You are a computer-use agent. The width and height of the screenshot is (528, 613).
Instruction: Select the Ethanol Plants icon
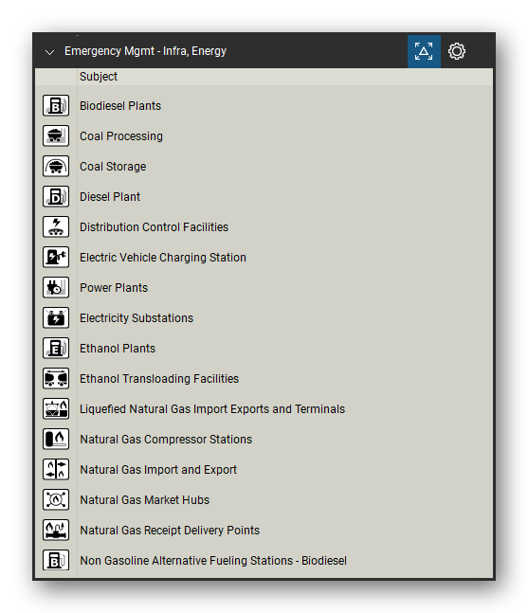[56, 348]
